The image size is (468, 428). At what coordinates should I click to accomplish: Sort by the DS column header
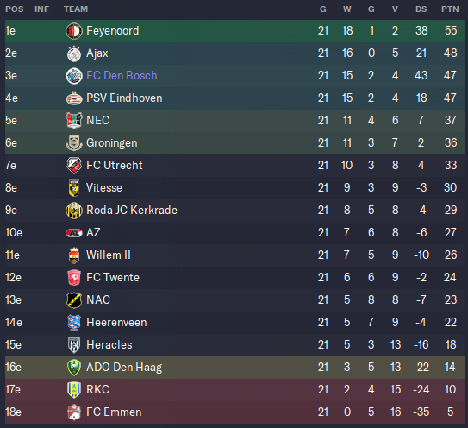421,9
